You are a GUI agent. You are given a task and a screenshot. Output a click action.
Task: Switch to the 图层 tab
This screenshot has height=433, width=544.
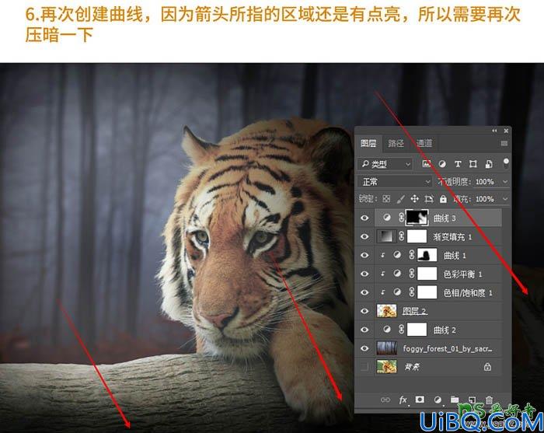[368, 143]
